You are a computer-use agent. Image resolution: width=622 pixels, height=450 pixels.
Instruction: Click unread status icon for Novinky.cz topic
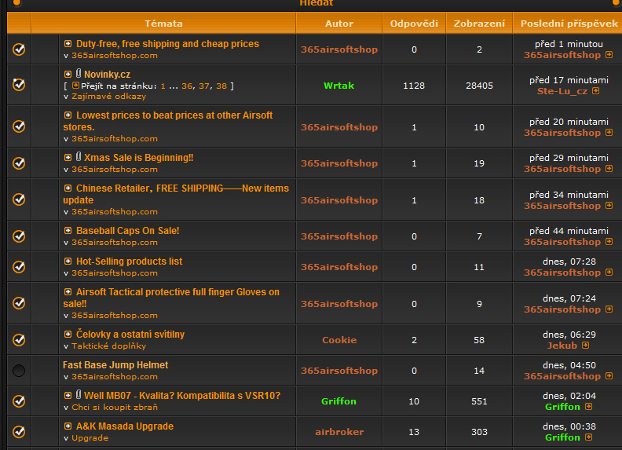[19, 85]
